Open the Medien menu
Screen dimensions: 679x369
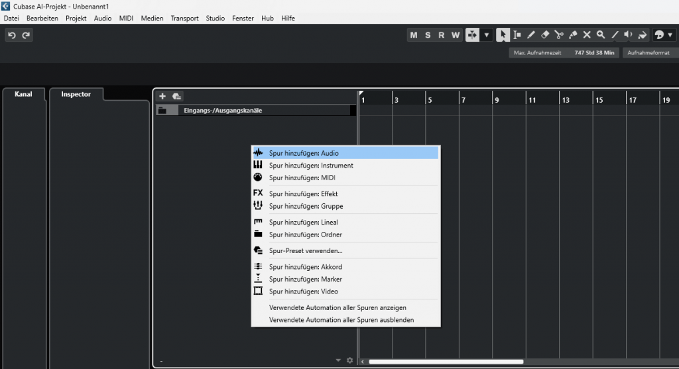152,18
